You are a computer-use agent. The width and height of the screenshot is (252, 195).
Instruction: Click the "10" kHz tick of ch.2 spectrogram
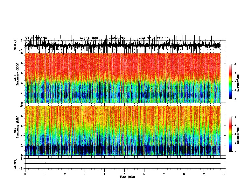[x=21, y=106]
